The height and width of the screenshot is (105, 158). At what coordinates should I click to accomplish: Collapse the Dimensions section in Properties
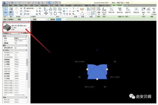tap(26, 50)
